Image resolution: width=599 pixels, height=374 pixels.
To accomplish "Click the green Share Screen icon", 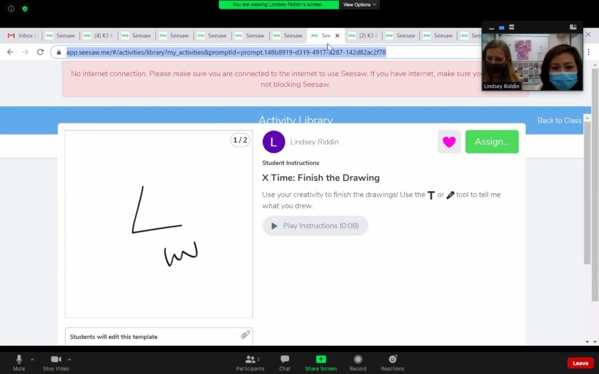I will (x=321, y=359).
